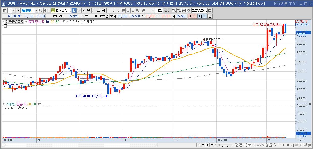The height and width of the screenshot is (149, 313).
Task: Click the minus zoom-out icon at bottom
Action: click(279, 145)
